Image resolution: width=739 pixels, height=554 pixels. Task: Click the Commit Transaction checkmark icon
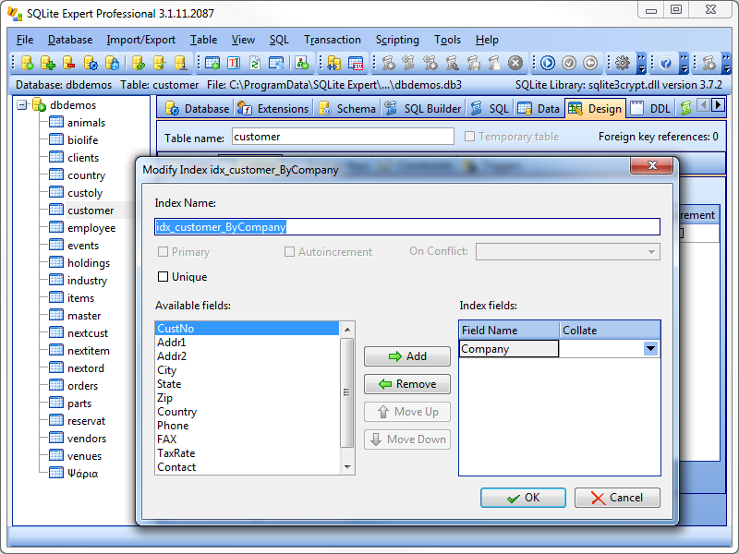(x=569, y=63)
